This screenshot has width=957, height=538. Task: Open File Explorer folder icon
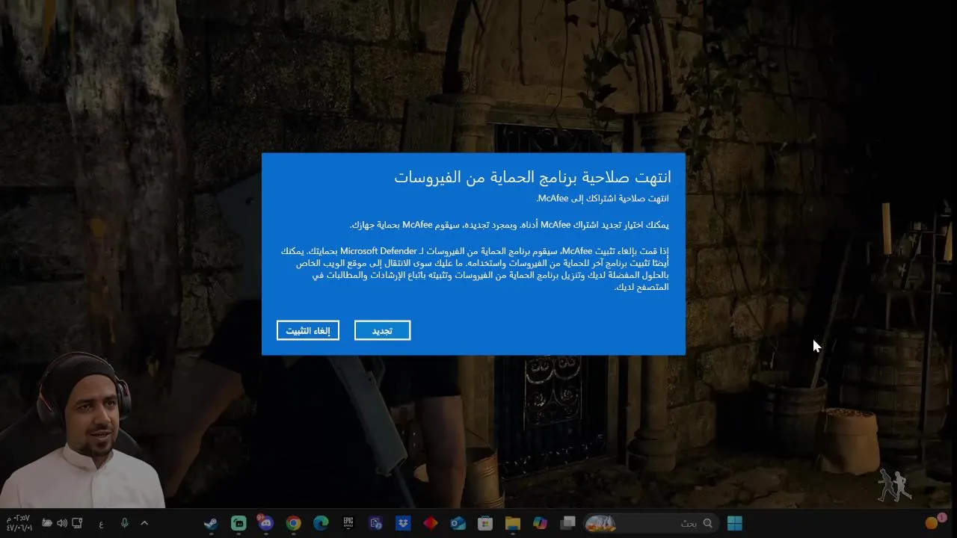point(513,523)
